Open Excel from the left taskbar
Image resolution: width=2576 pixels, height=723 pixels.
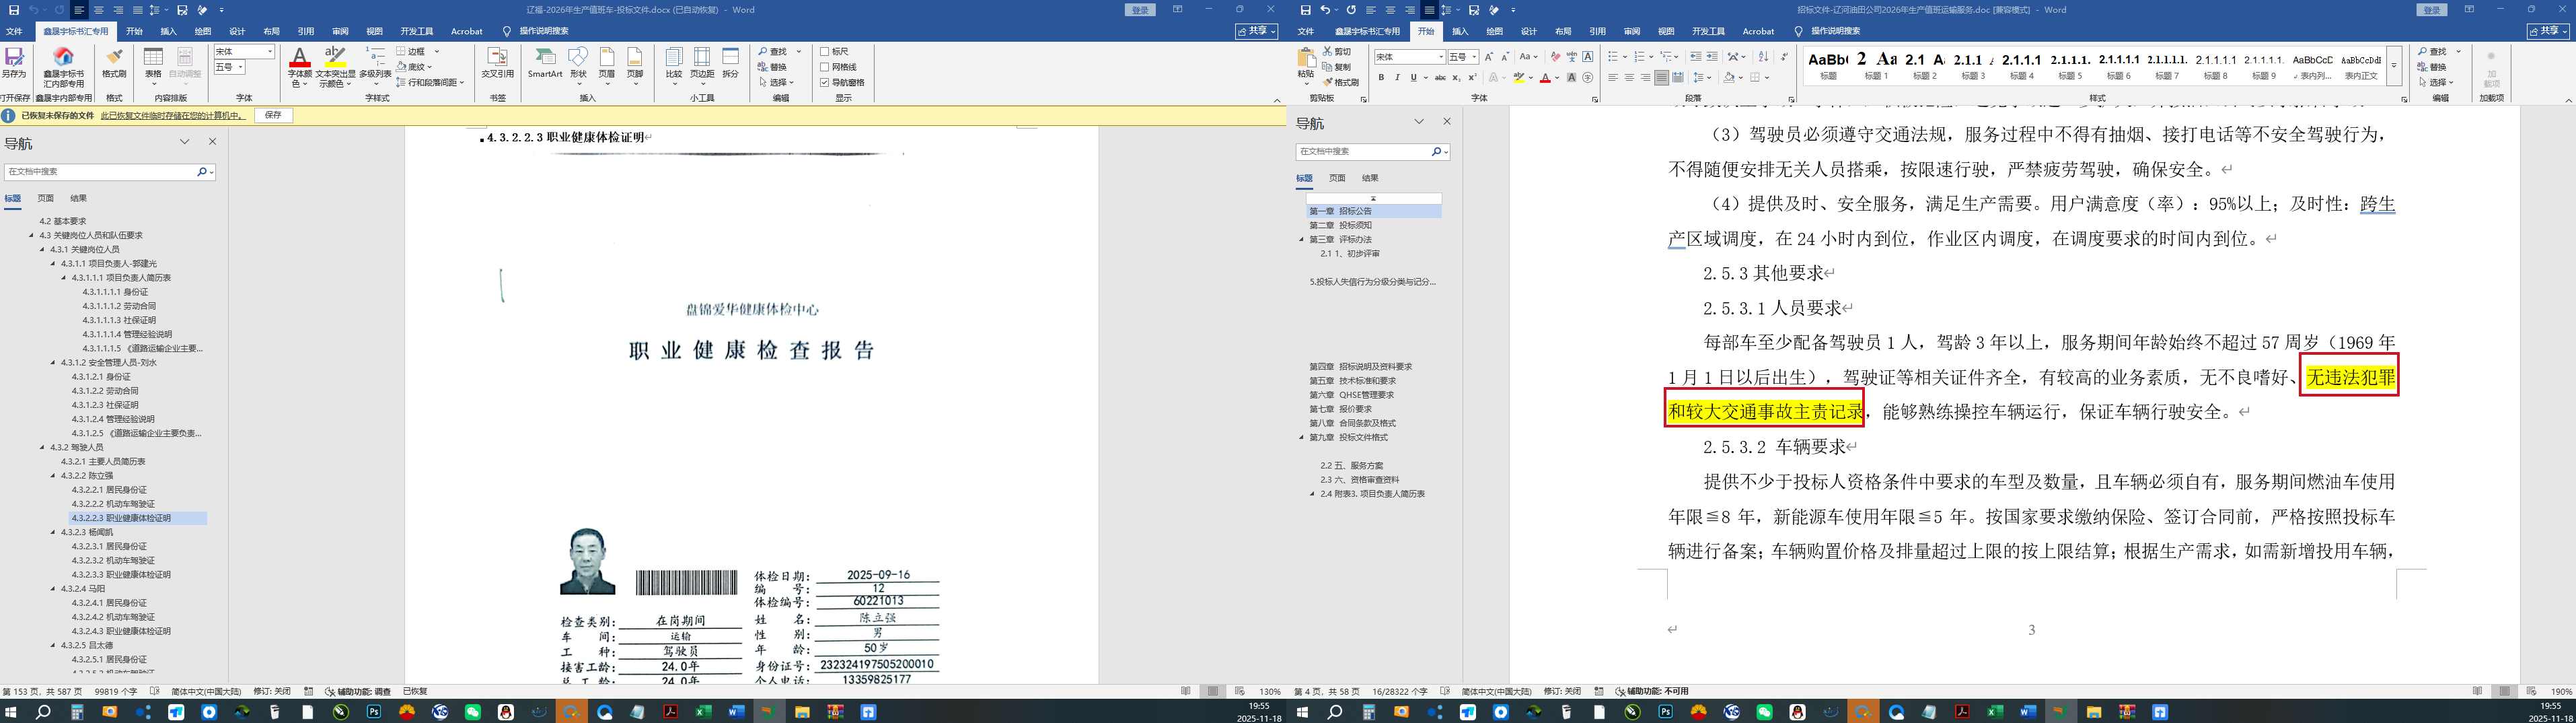coord(704,712)
